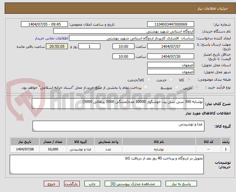Click the 10,000 quantity cell

click(x=53, y=149)
